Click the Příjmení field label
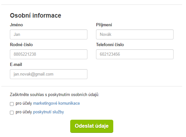186x137 pixels. (104, 25)
